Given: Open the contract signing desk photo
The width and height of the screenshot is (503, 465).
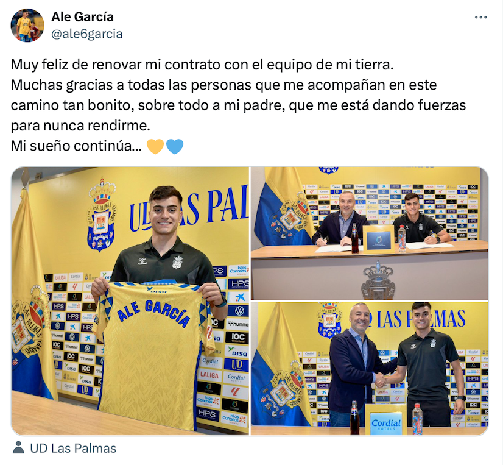Looking at the screenshot, I should 369,233.
